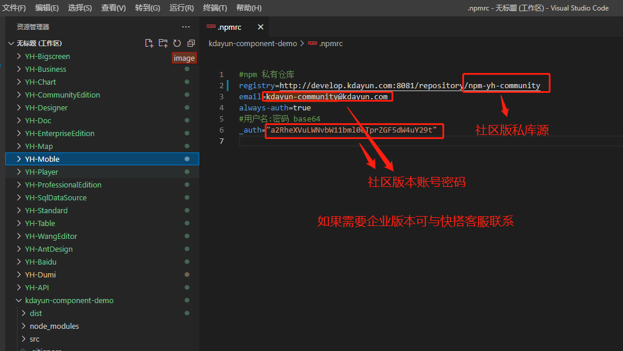Click kdayun-component-demo in the breadcrumb
The image size is (623, 351).
click(x=253, y=43)
